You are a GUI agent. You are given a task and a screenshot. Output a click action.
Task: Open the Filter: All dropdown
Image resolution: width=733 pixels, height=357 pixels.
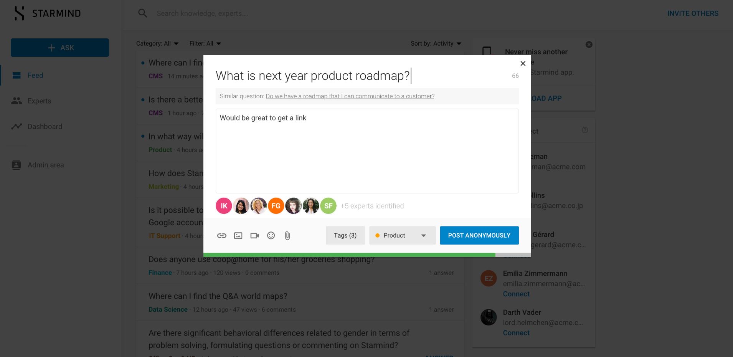click(205, 43)
